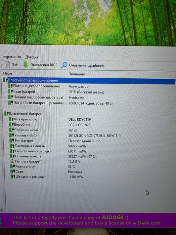Click battery icon beside Унікальний ID
The height and width of the screenshot is (235, 176).
pyautogui.click(x=12, y=135)
